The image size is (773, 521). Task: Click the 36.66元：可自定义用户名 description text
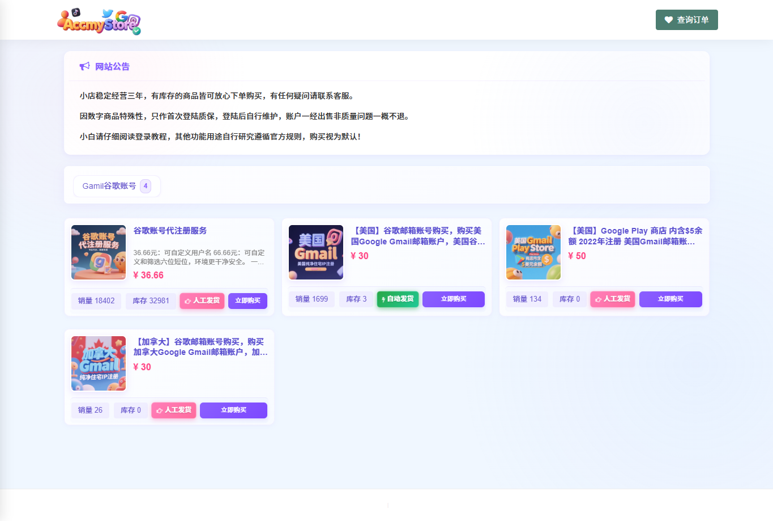click(199, 257)
